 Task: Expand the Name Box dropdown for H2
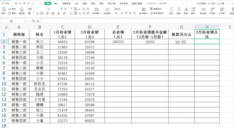24,21
